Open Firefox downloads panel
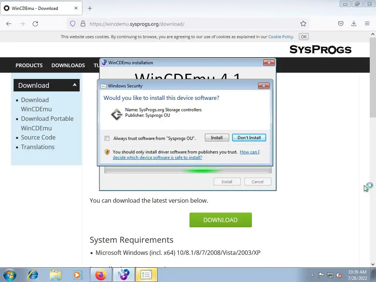The image size is (376, 282). 354,23
